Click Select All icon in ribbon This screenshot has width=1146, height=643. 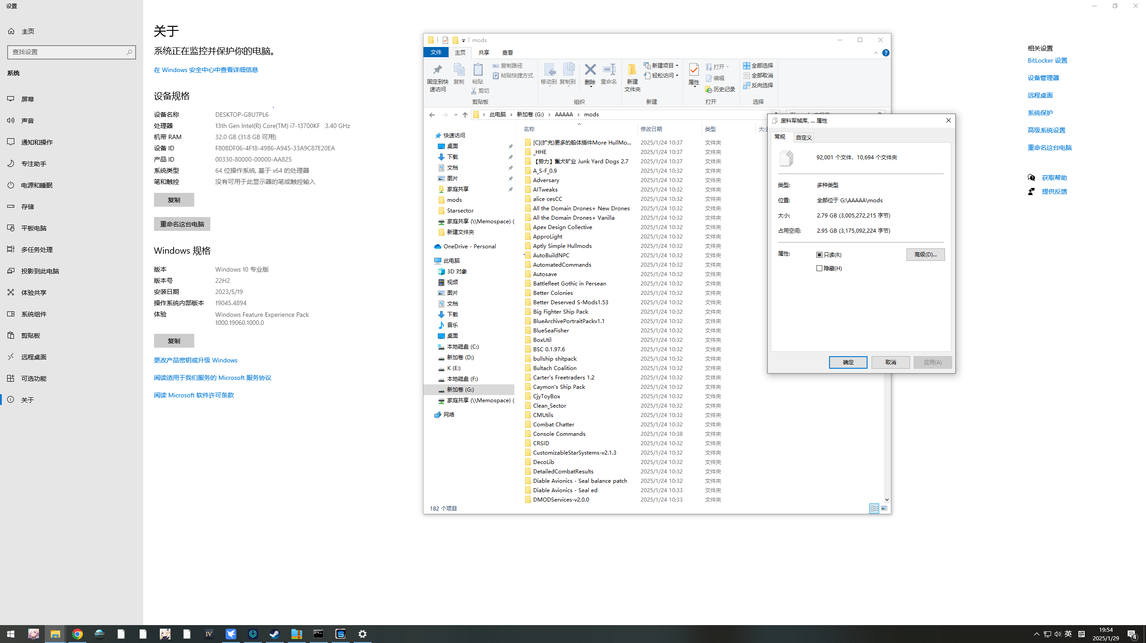click(x=747, y=65)
